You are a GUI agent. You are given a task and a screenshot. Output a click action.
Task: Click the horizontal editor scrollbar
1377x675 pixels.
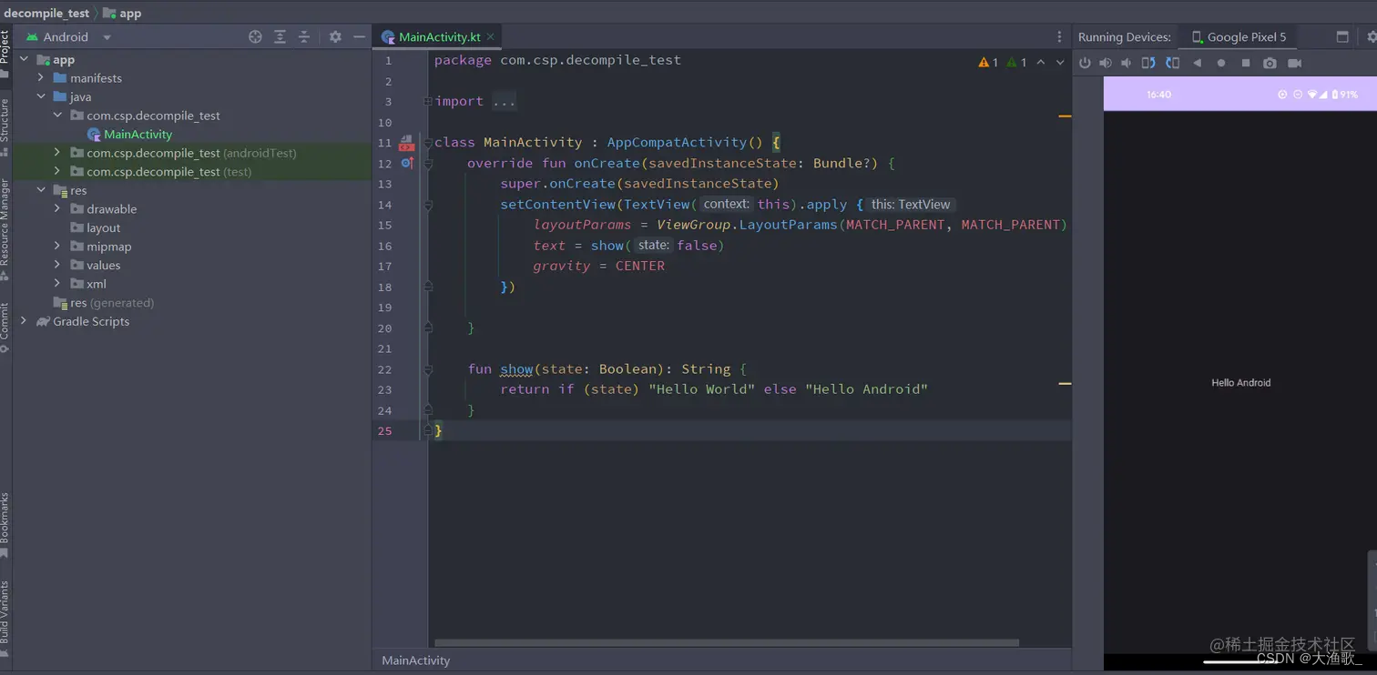pos(726,642)
